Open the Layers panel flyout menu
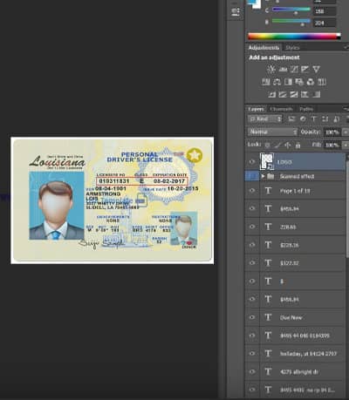 click(346, 109)
